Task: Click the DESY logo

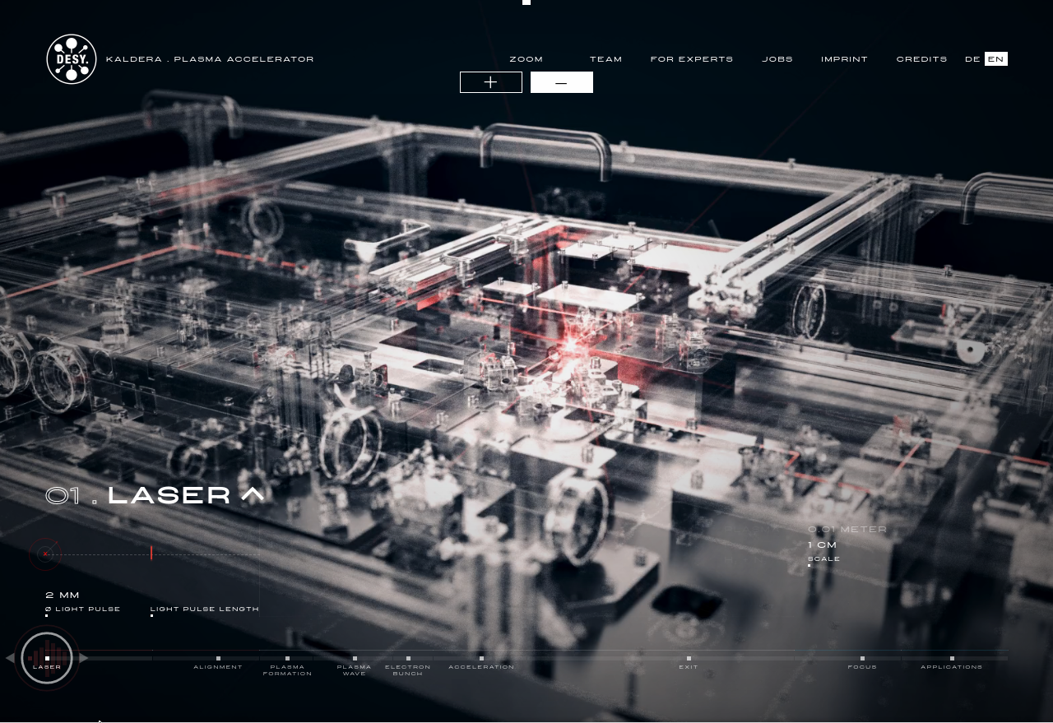Action: (x=72, y=59)
